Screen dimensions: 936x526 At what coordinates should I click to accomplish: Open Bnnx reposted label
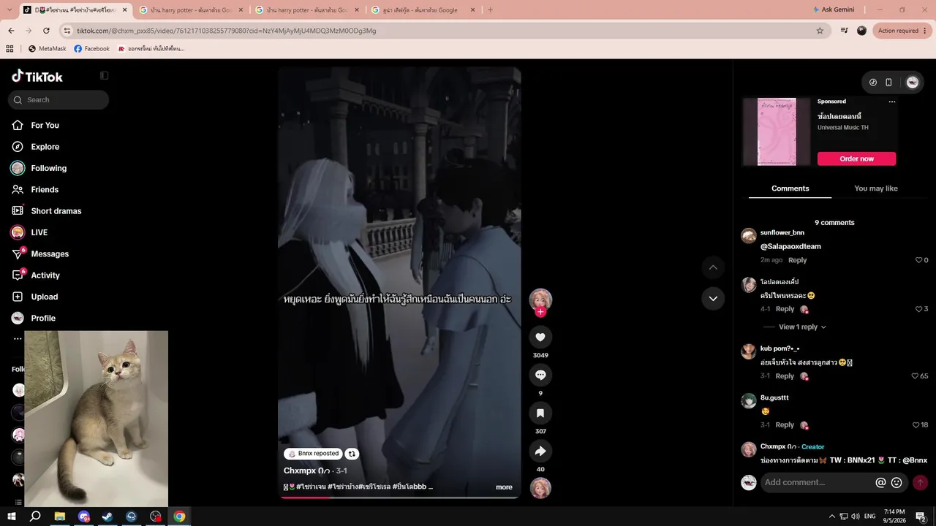[x=313, y=454]
